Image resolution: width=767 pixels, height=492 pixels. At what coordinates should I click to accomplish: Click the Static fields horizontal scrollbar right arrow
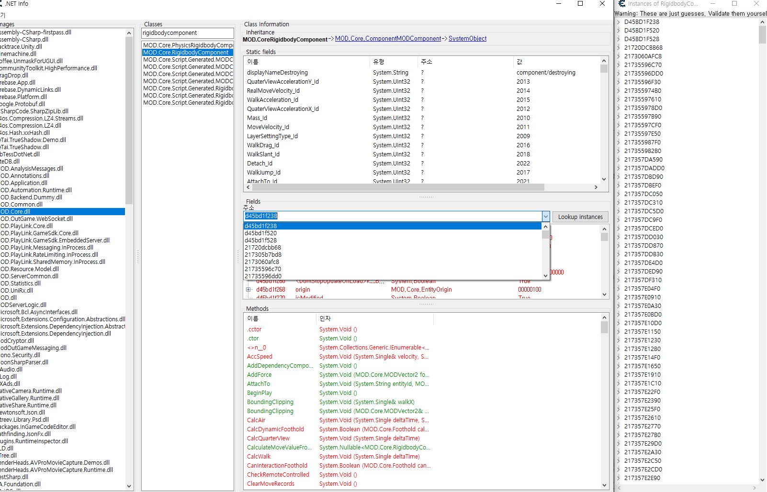[596, 187]
